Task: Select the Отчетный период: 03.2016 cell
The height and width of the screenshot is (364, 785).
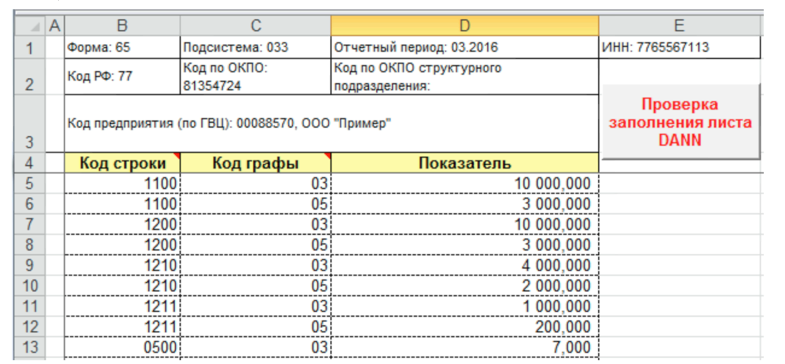Action: [x=465, y=47]
